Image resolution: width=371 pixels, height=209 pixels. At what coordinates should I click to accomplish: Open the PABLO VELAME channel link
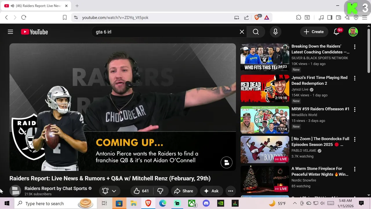pyautogui.click(x=304, y=151)
